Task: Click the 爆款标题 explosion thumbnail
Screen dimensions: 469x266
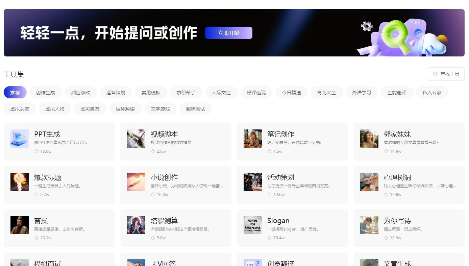Action: coord(20,182)
